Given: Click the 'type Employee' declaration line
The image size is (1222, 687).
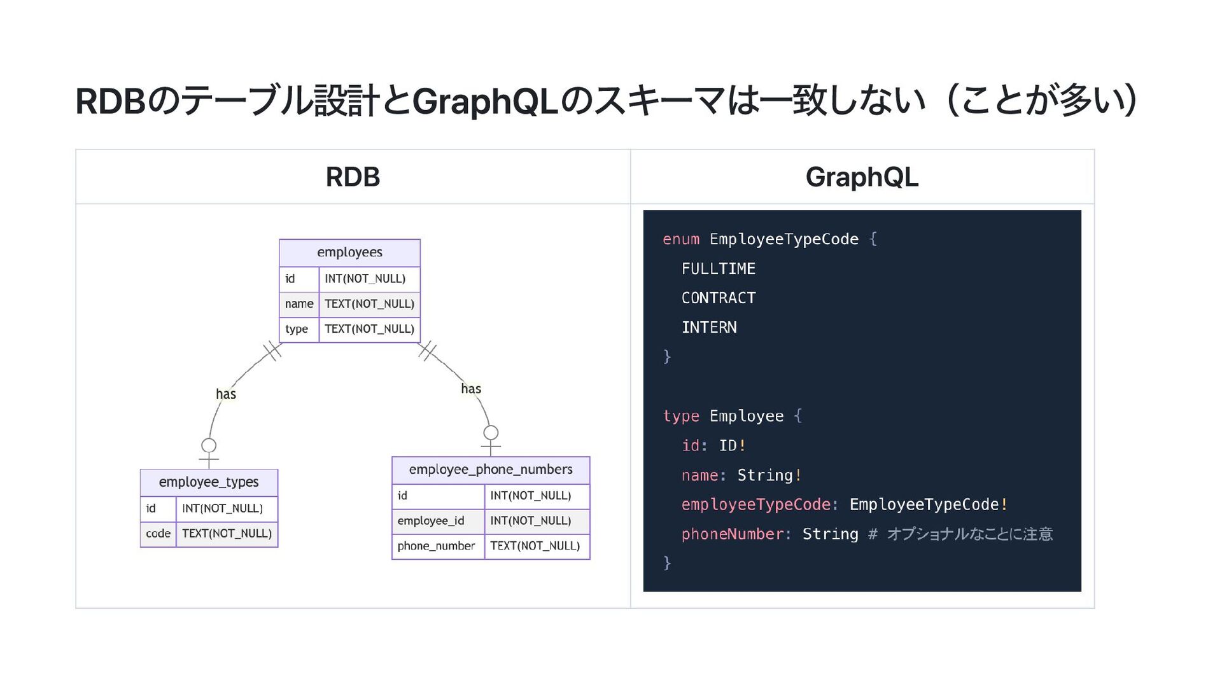Looking at the screenshot, I should pos(723,416).
